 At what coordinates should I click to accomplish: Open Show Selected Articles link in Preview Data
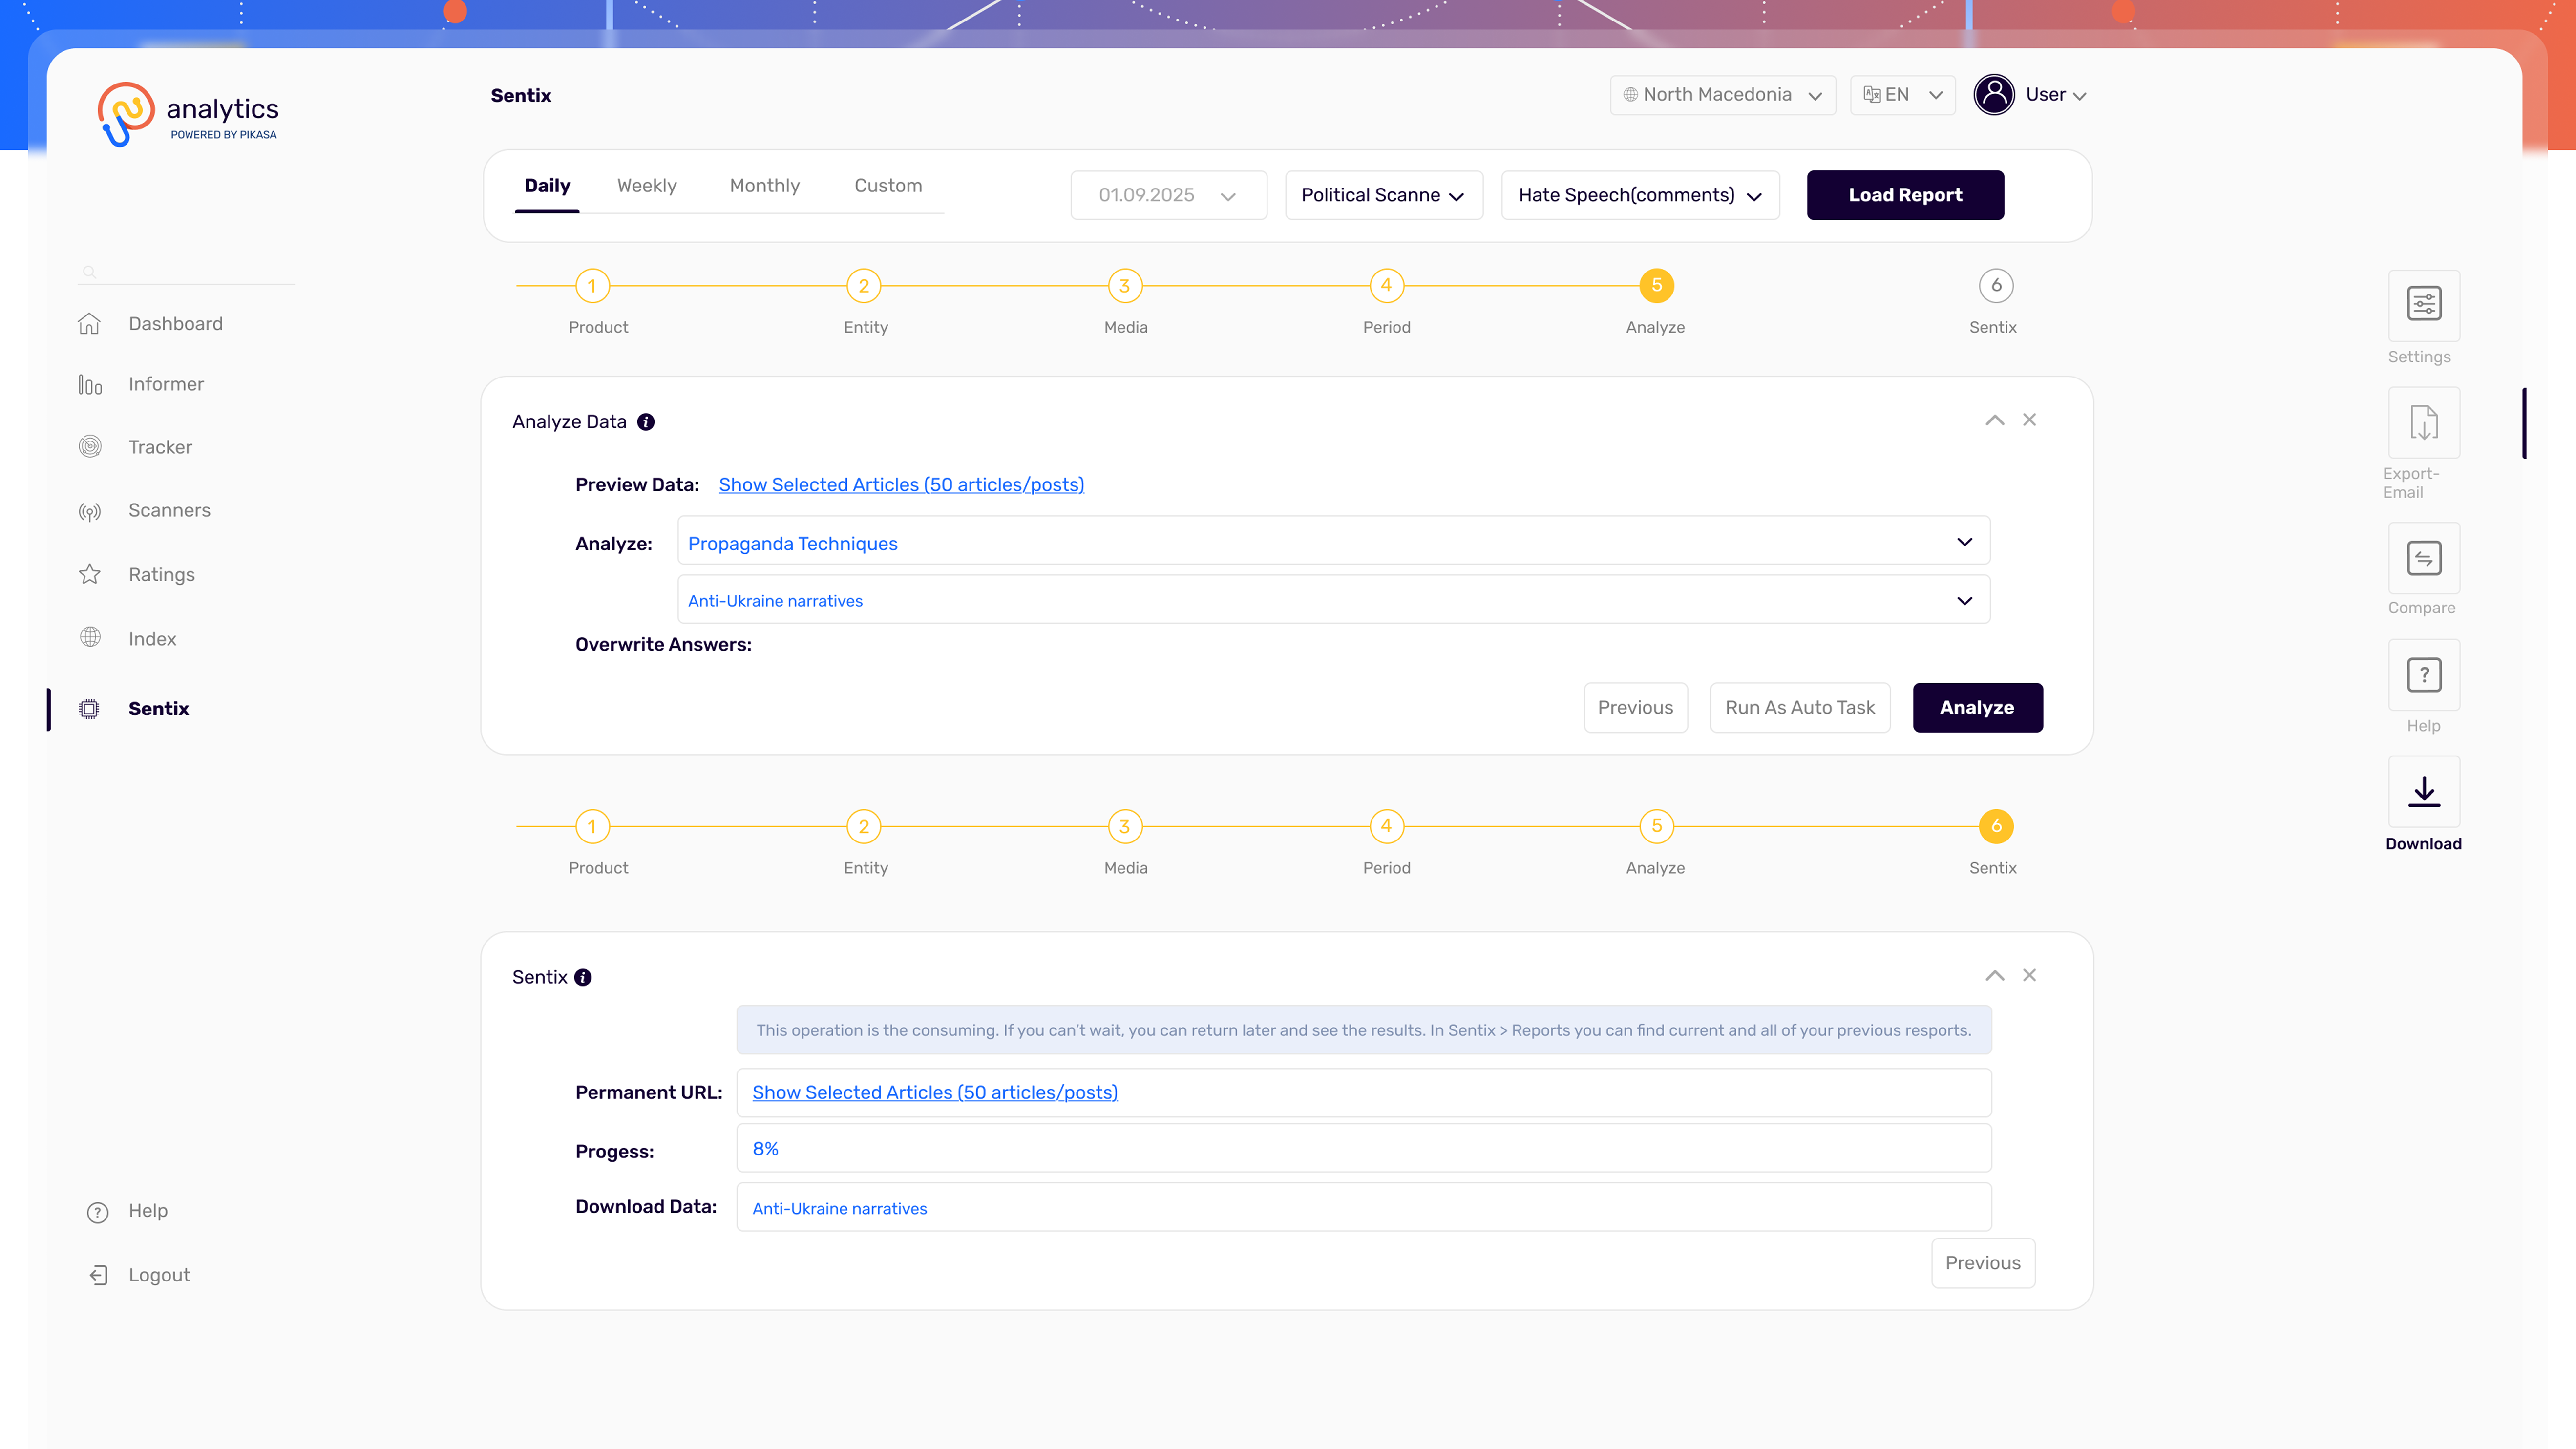(901, 485)
